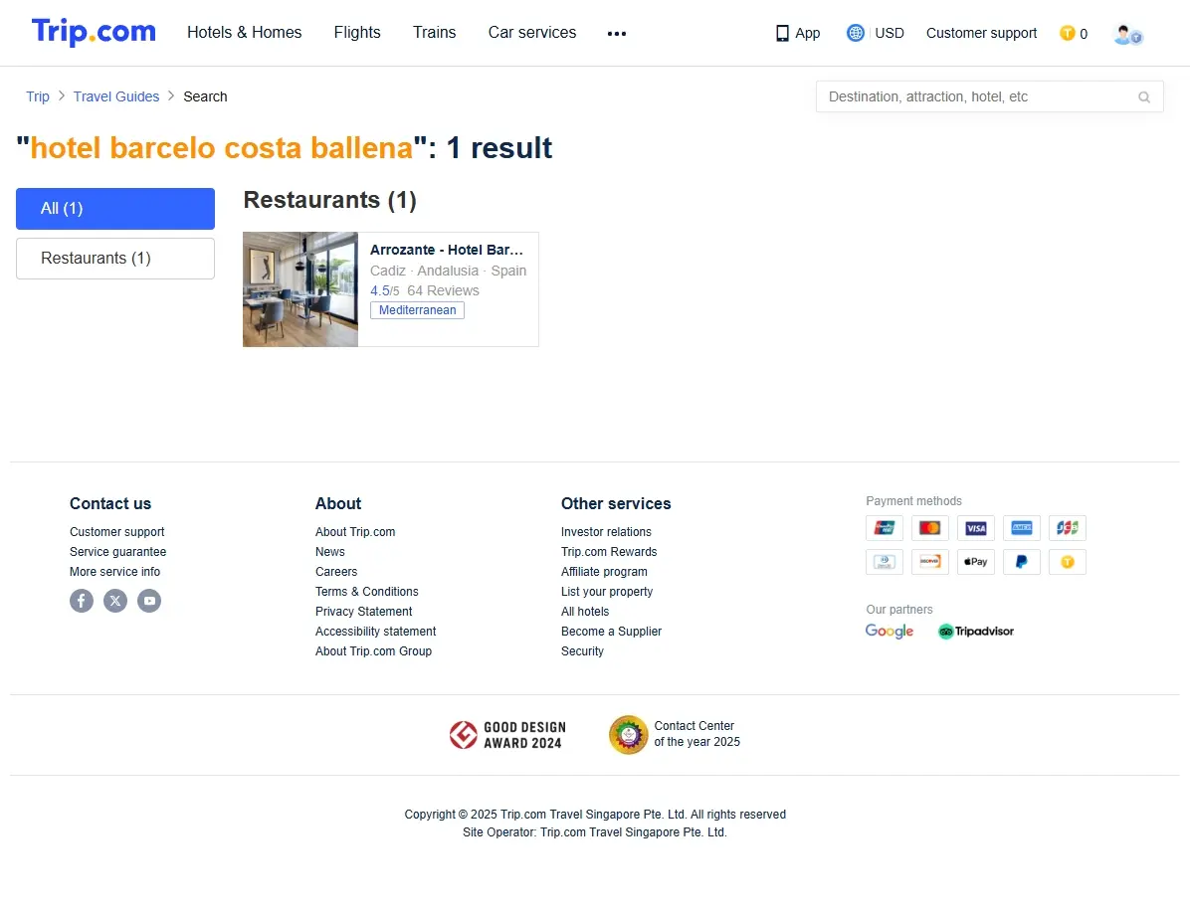Open footer Customer support link

click(116, 532)
